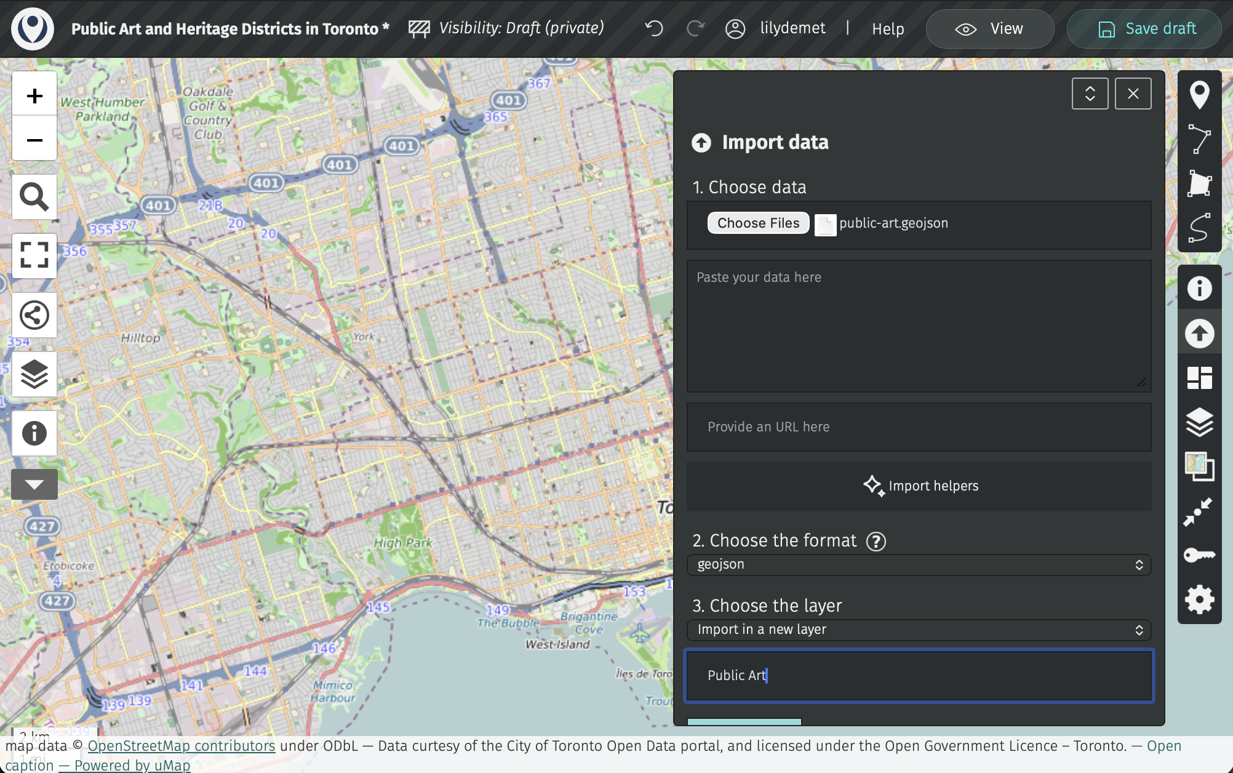Expand more controls down arrow

(34, 484)
